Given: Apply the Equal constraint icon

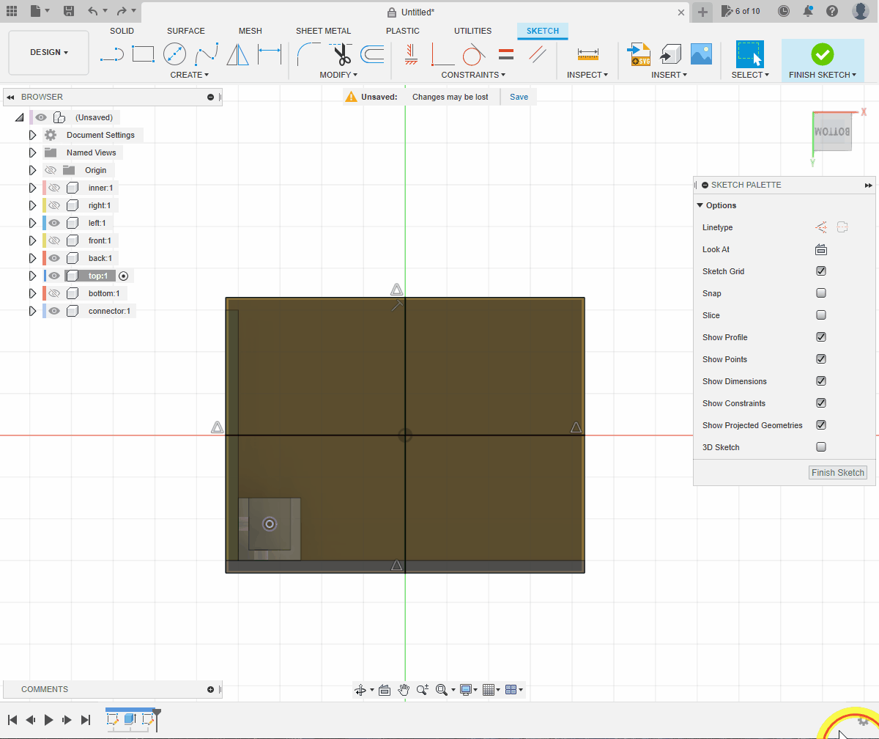Looking at the screenshot, I should (x=506, y=54).
